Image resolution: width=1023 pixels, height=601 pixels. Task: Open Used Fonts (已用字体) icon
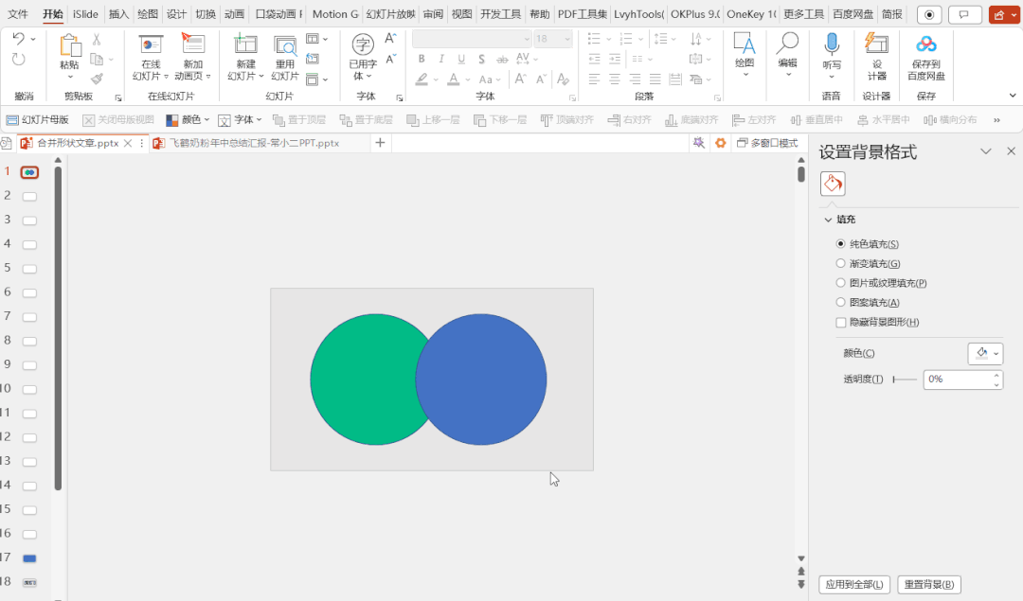[363, 45]
